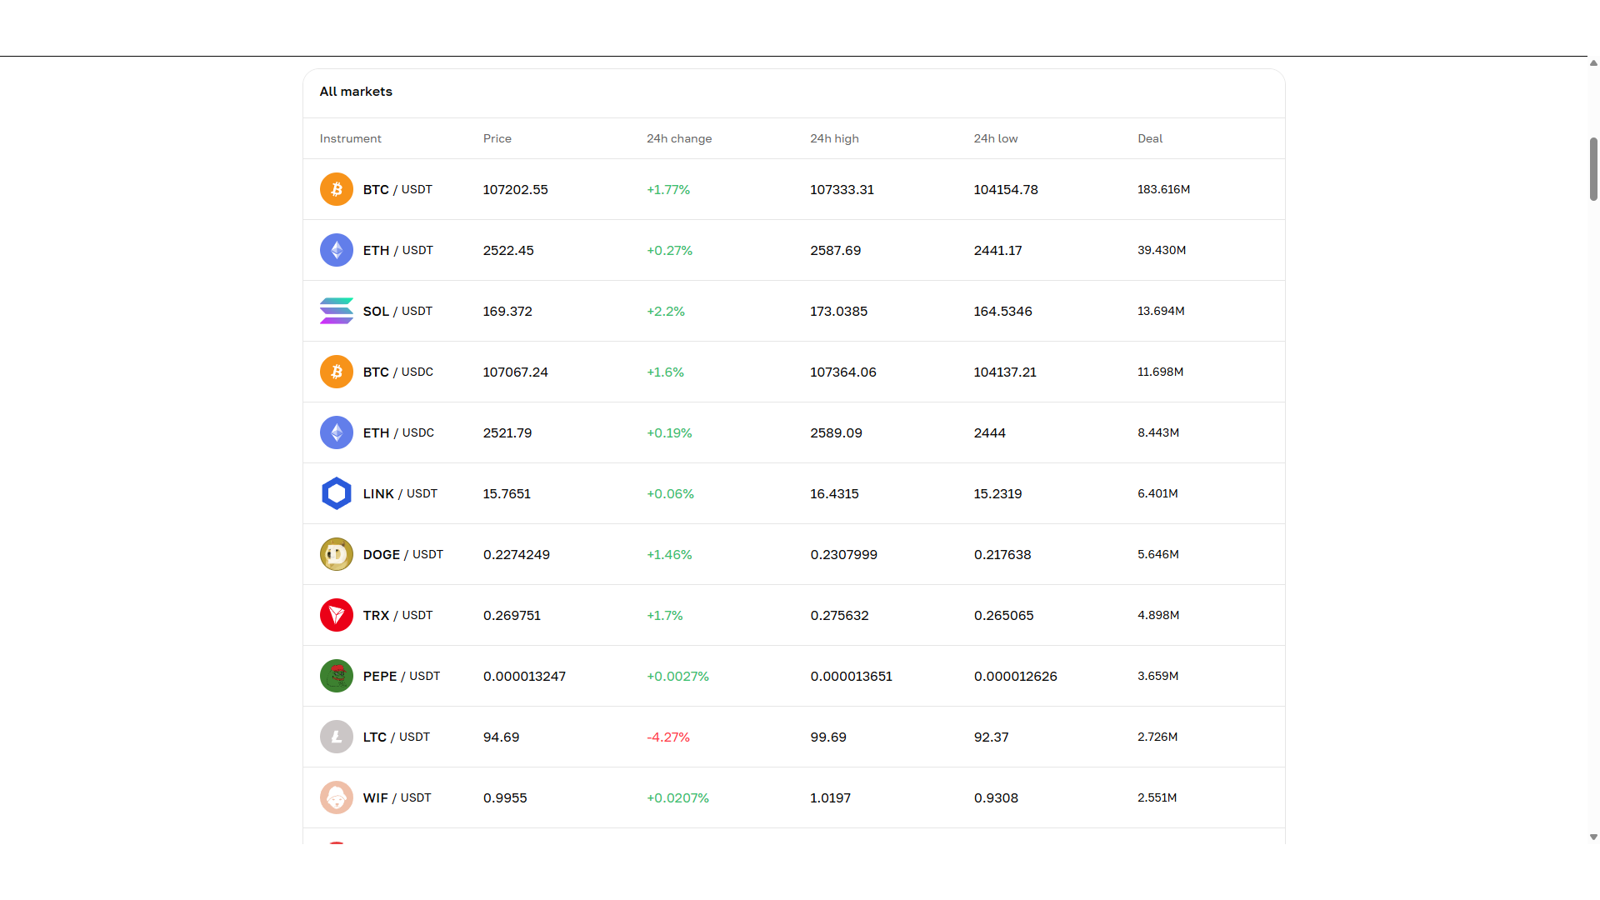Click the All markets heading
The image size is (1600, 900).
(356, 92)
